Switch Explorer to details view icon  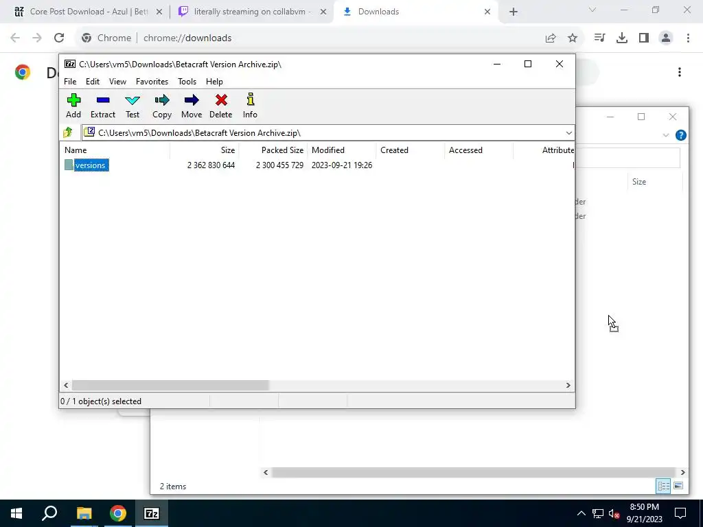[x=664, y=487]
